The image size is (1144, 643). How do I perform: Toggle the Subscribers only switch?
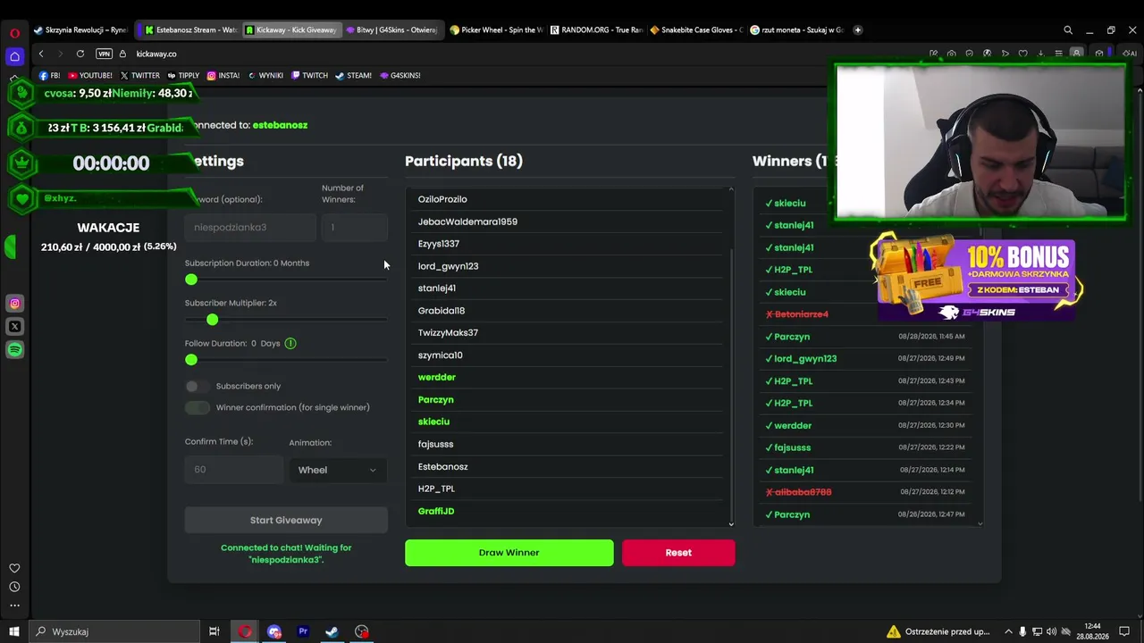pos(197,386)
